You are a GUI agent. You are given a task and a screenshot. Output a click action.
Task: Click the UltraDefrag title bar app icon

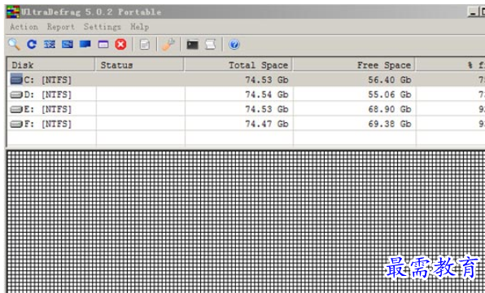point(13,12)
